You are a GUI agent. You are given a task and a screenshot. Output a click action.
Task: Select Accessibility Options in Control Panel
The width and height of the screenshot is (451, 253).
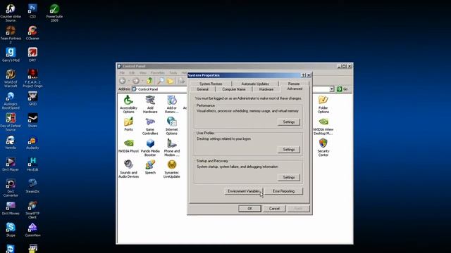pyautogui.click(x=128, y=104)
